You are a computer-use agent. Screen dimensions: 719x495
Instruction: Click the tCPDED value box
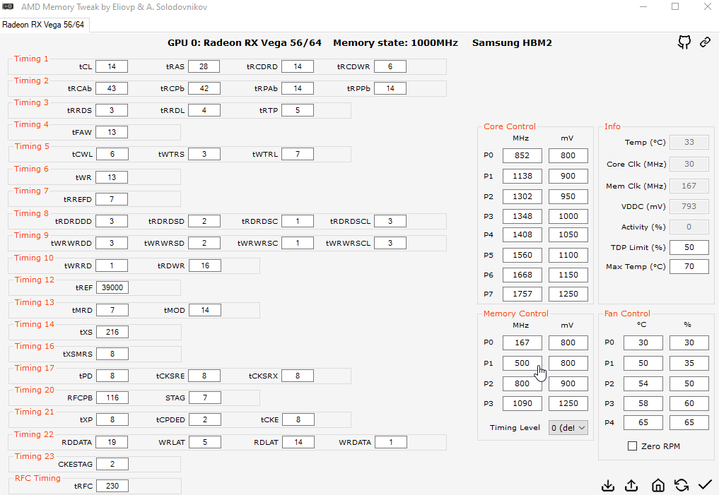click(x=205, y=419)
